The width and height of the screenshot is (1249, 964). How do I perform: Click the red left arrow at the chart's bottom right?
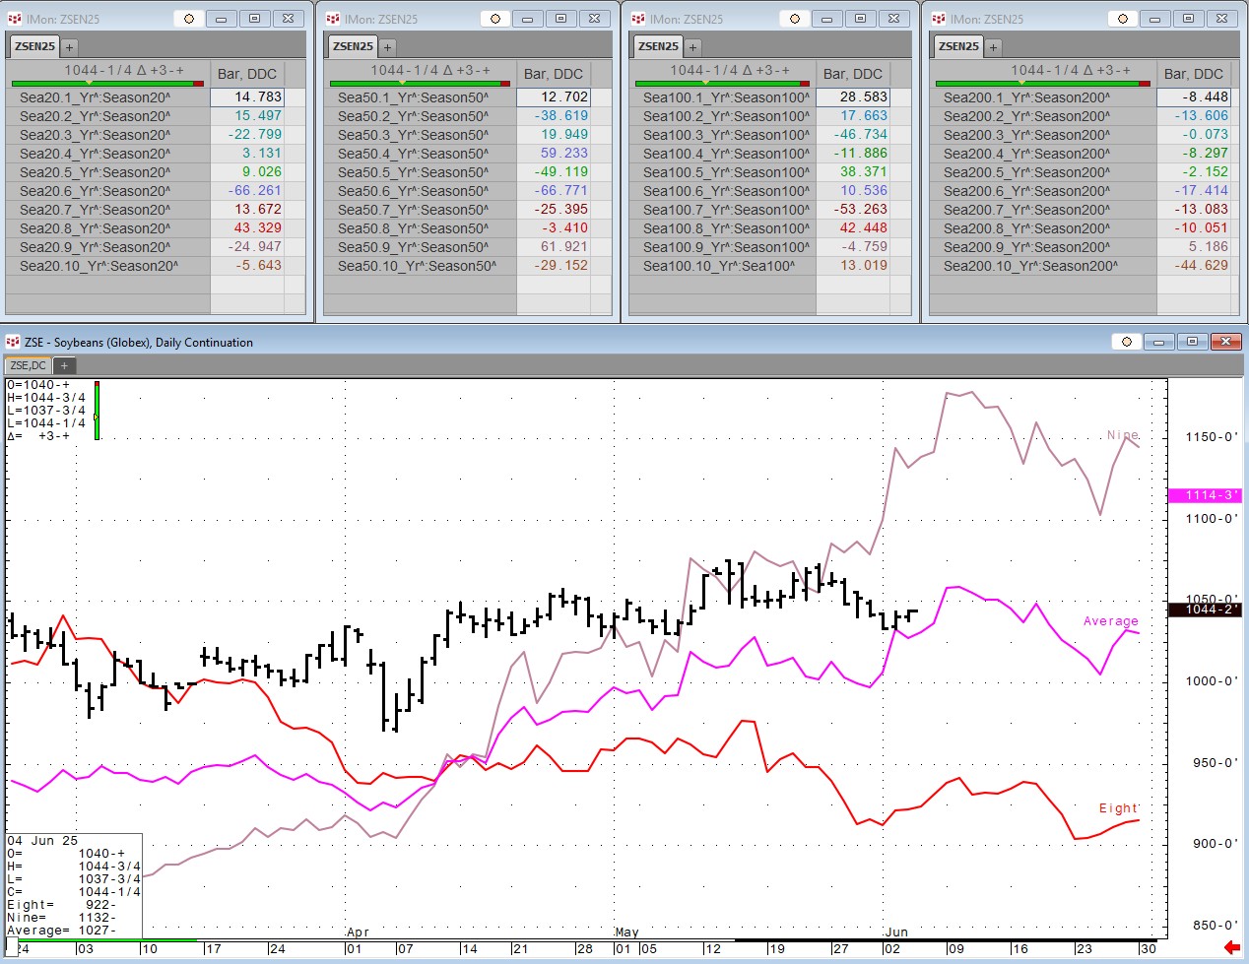(x=1231, y=947)
